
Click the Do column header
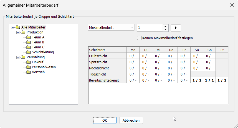pyautogui.click(x=171, y=50)
